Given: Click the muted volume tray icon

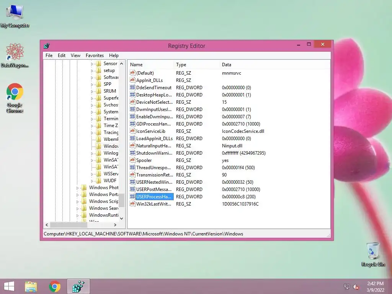Looking at the screenshot, I should pyautogui.click(x=356, y=287).
